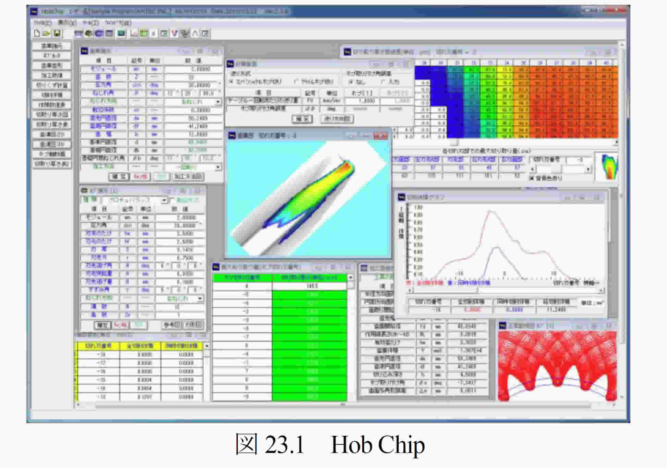
Task: Click the left arrow of cutting edge number slider
Action: click(532, 169)
